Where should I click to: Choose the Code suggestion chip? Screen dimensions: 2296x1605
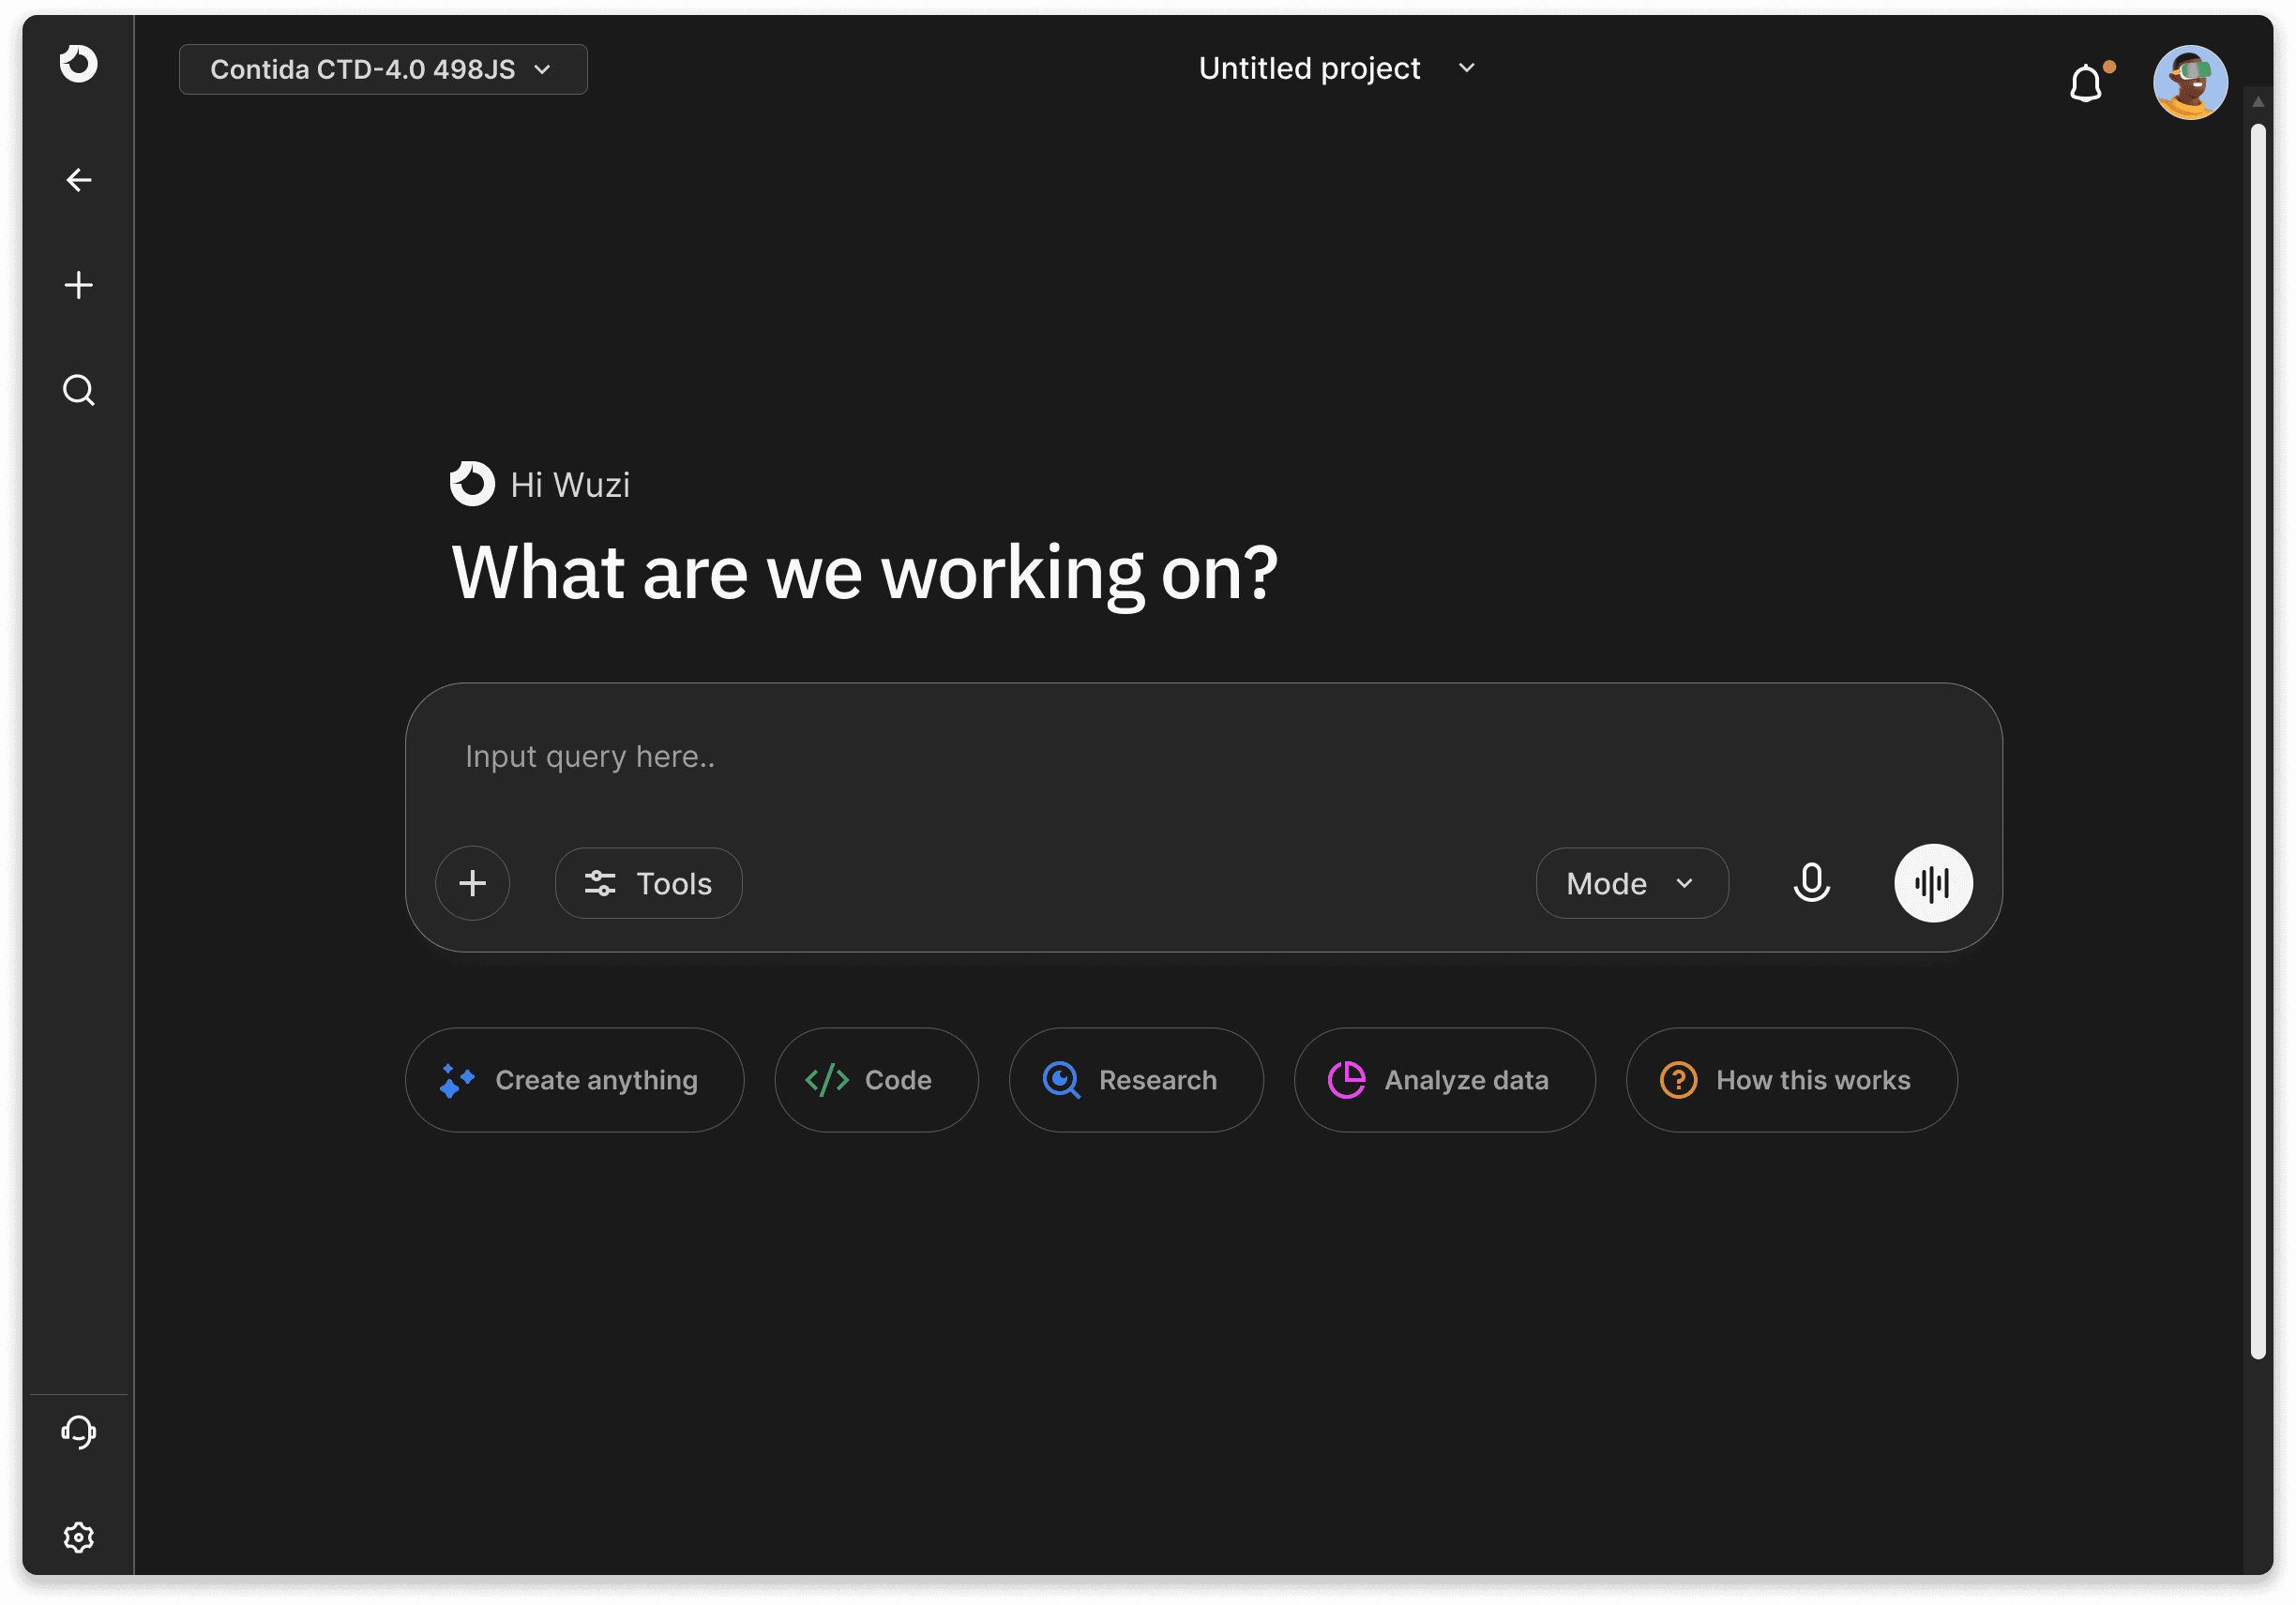point(875,1079)
